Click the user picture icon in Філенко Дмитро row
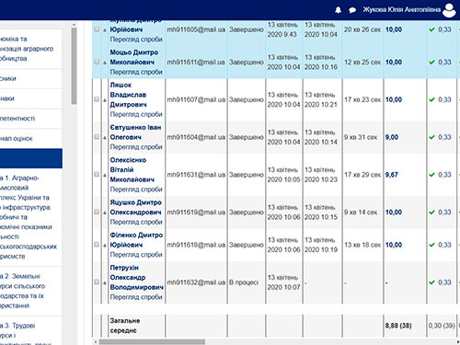This screenshot has height=345, width=460. tap(105, 246)
